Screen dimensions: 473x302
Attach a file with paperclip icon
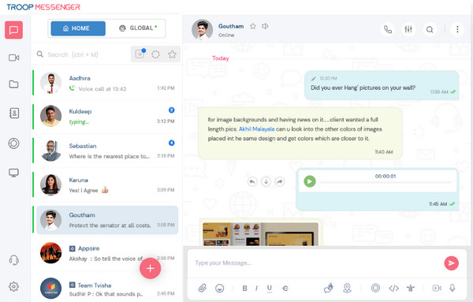click(x=203, y=288)
